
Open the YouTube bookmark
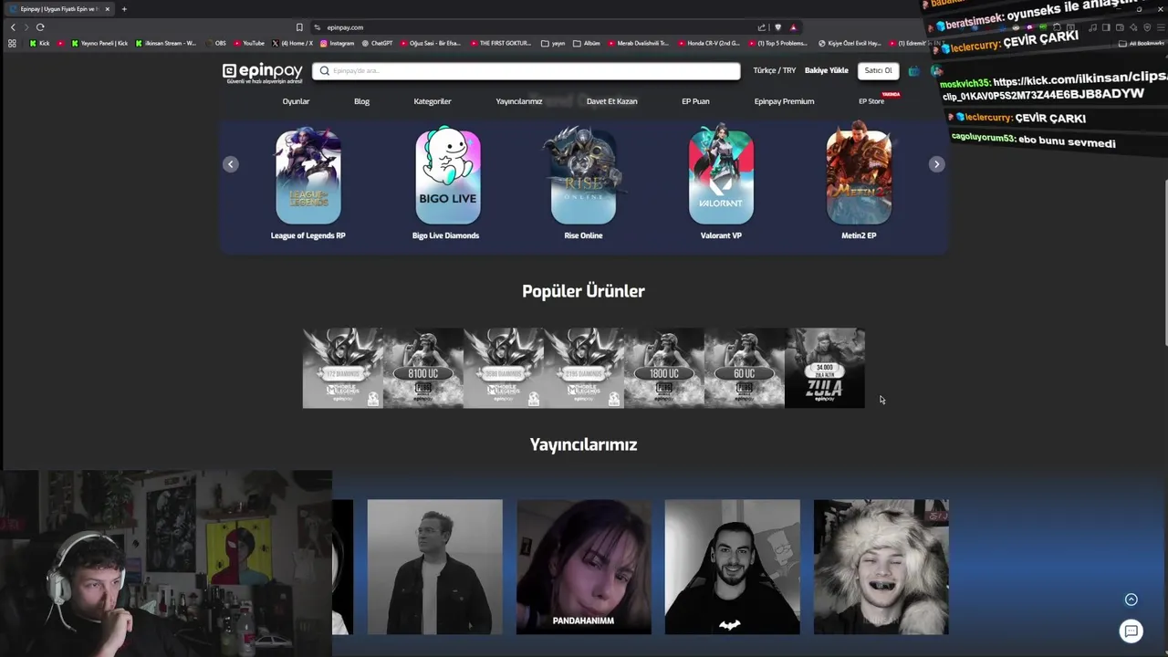point(249,43)
